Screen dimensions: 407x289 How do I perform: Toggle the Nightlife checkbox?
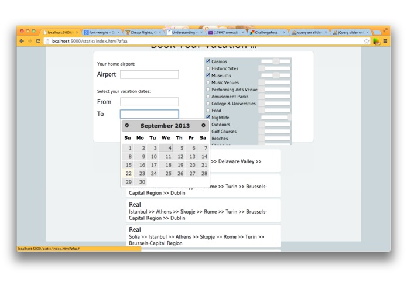click(208, 117)
